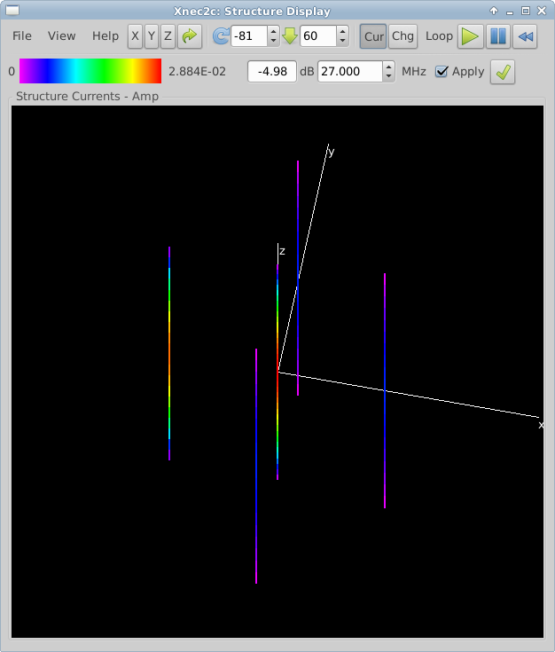Click the current amplitude color scale bar
The height and width of the screenshot is (652, 555).
click(90, 71)
